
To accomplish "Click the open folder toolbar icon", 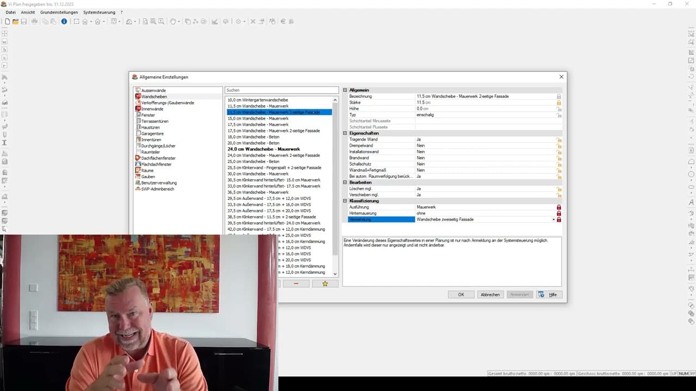I will 15,22.
